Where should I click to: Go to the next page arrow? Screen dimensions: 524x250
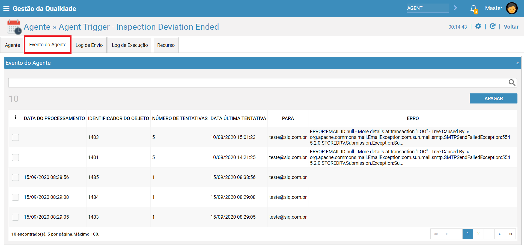pyautogui.click(x=500, y=234)
